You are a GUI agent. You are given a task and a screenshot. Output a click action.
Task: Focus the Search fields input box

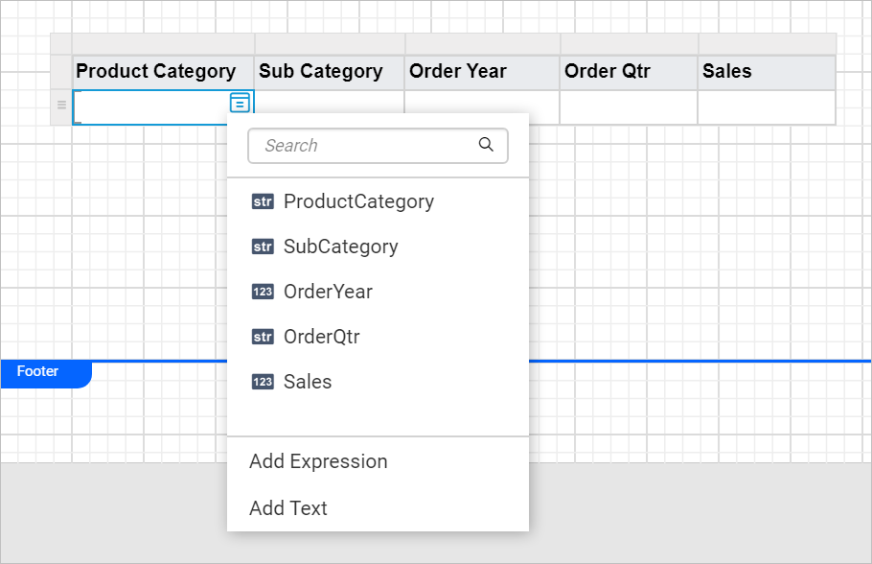pos(378,146)
